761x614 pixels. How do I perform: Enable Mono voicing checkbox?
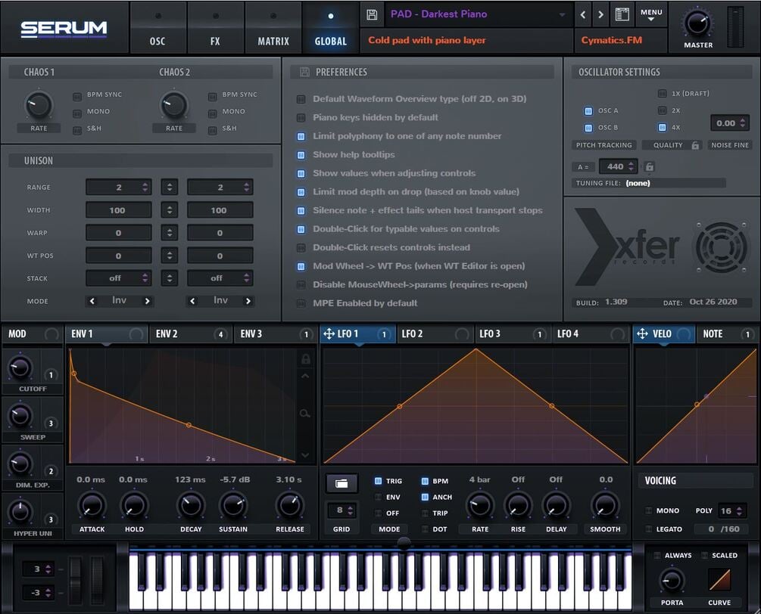pyautogui.click(x=648, y=510)
